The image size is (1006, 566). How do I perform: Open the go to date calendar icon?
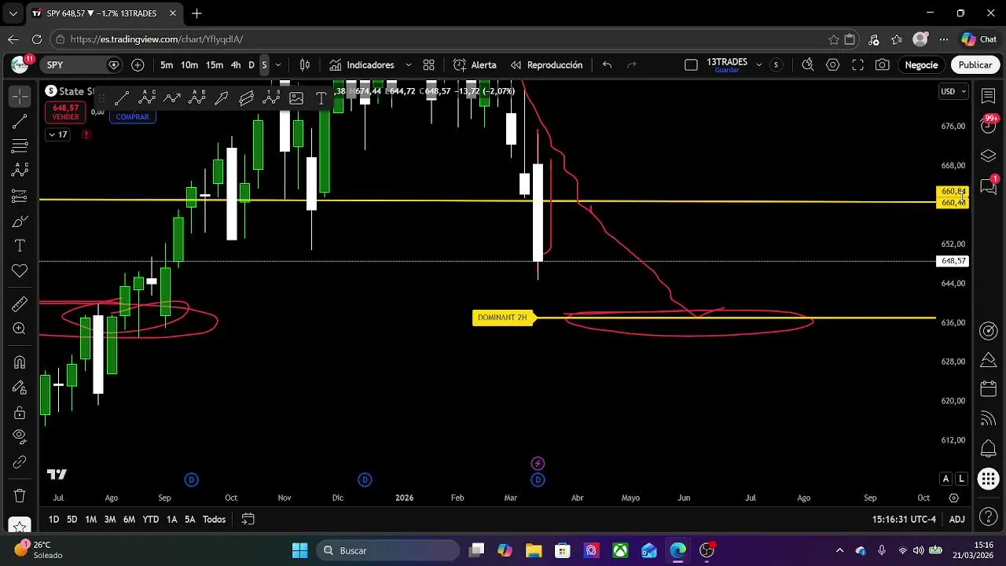pos(248,520)
